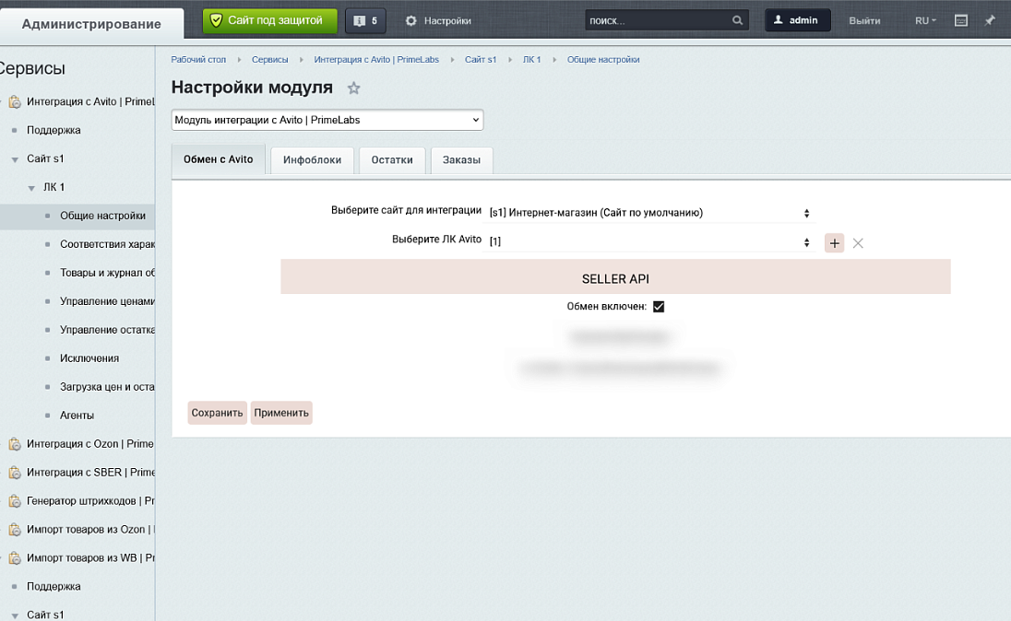Collapse the ЛК 1 tree node
The height and width of the screenshot is (621, 1011).
coord(32,188)
